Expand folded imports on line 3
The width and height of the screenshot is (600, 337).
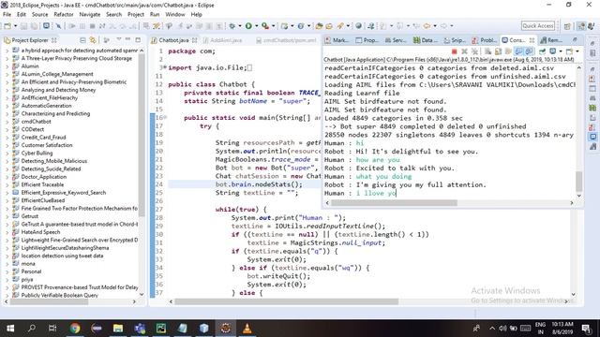pos(165,67)
